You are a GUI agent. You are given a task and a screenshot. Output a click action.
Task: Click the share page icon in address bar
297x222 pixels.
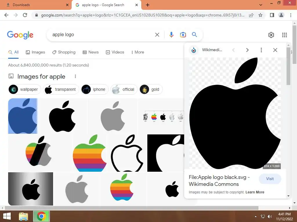[251, 15]
